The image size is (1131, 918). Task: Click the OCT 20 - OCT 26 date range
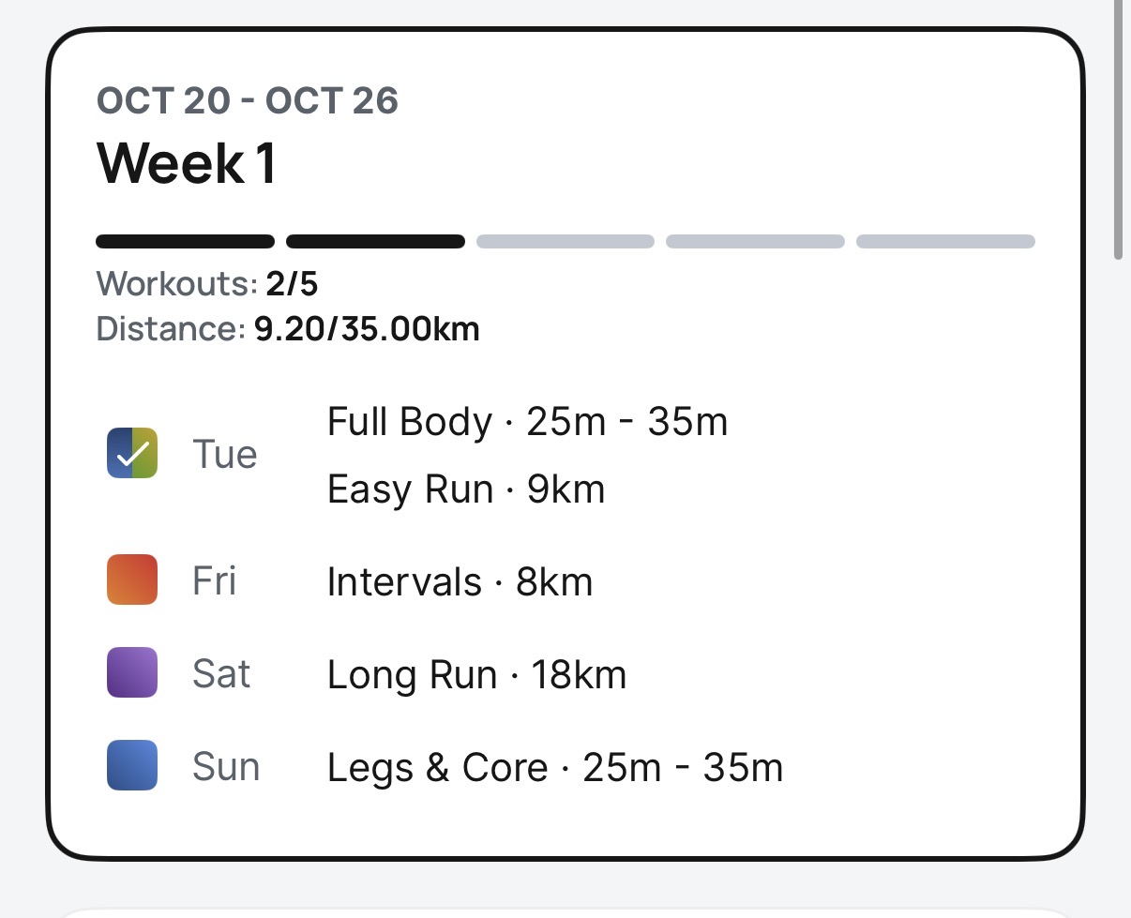248,101
